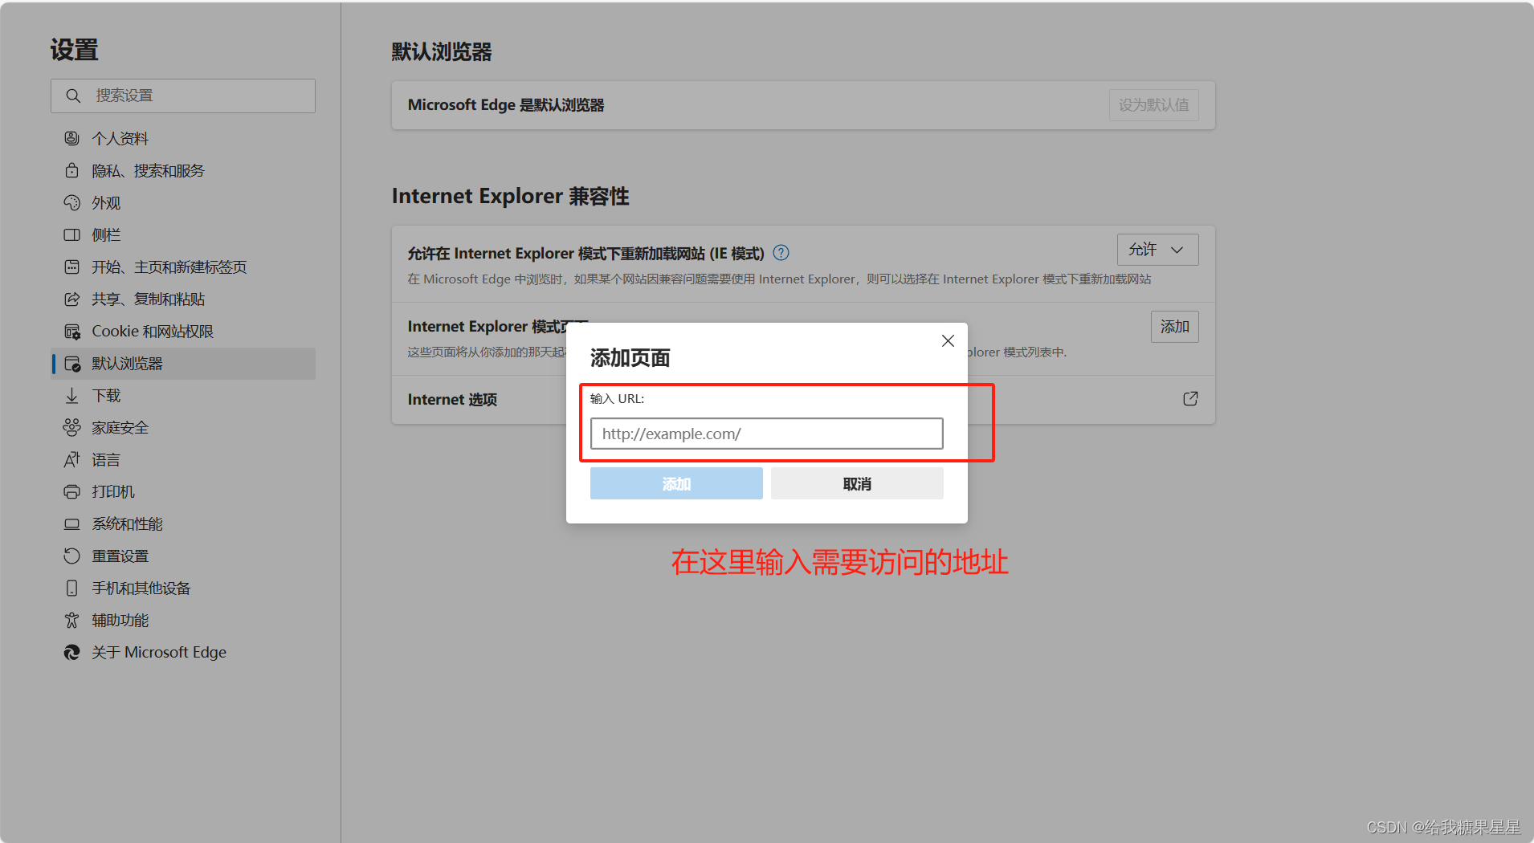Click the share icon beside 共享、复制和粘贴
The image size is (1534, 843).
tap(72, 299)
